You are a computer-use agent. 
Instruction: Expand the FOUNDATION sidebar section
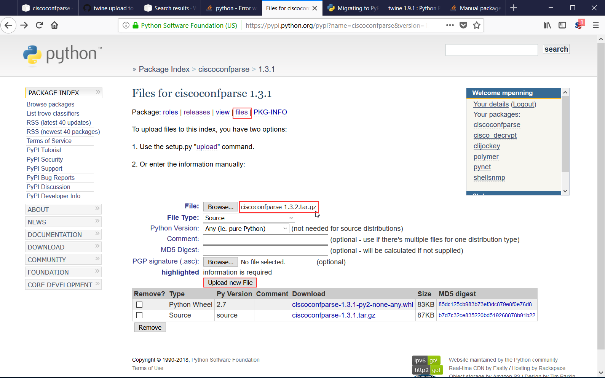coord(63,272)
